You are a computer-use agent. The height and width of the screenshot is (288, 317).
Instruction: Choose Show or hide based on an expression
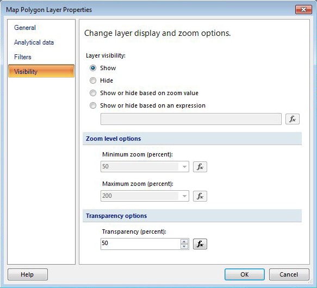click(x=93, y=105)
